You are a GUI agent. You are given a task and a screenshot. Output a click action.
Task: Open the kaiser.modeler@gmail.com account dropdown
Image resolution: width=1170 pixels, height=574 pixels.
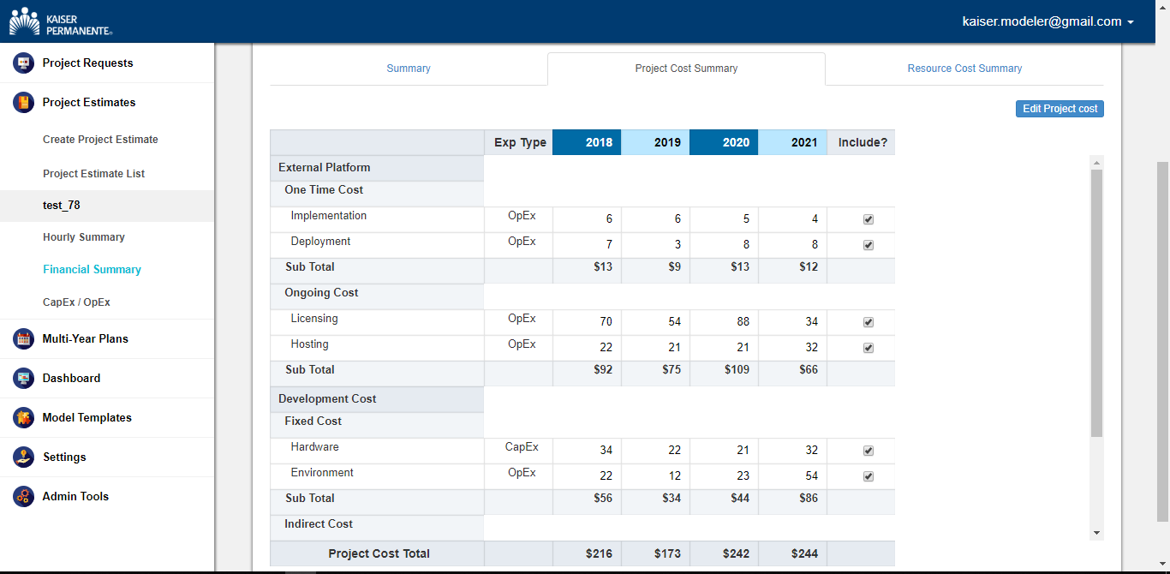[x=1048, y=21]
